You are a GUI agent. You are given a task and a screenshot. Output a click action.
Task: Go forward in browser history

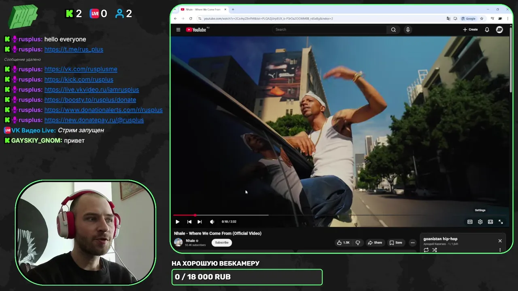click(183, 19)
